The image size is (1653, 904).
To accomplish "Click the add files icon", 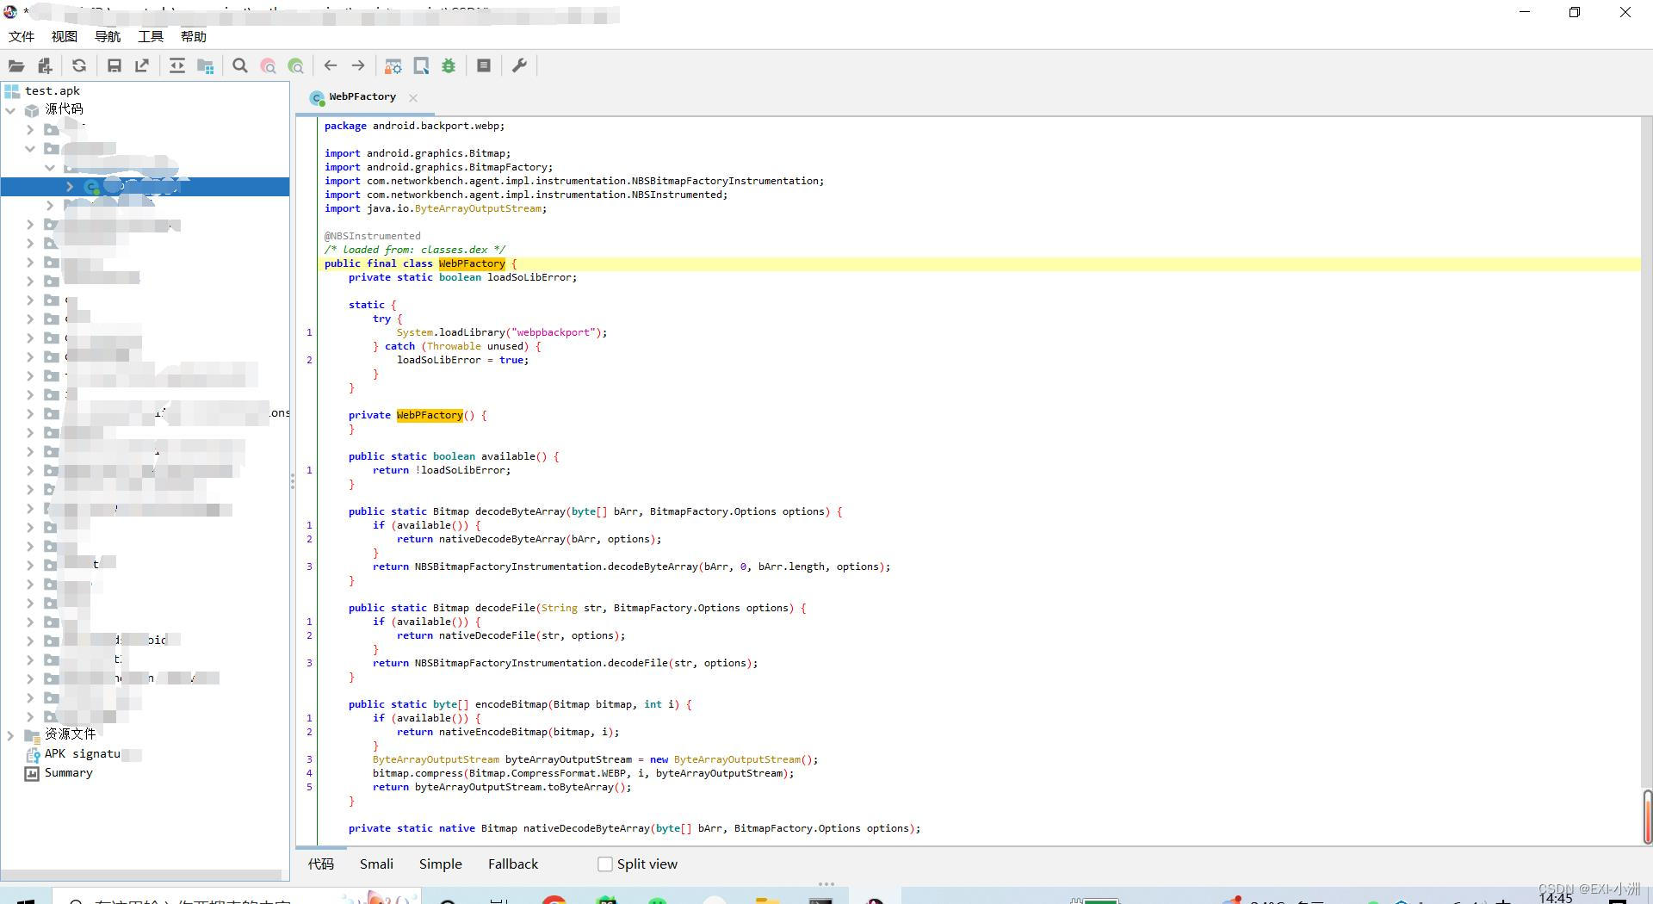I will [45, 66].
